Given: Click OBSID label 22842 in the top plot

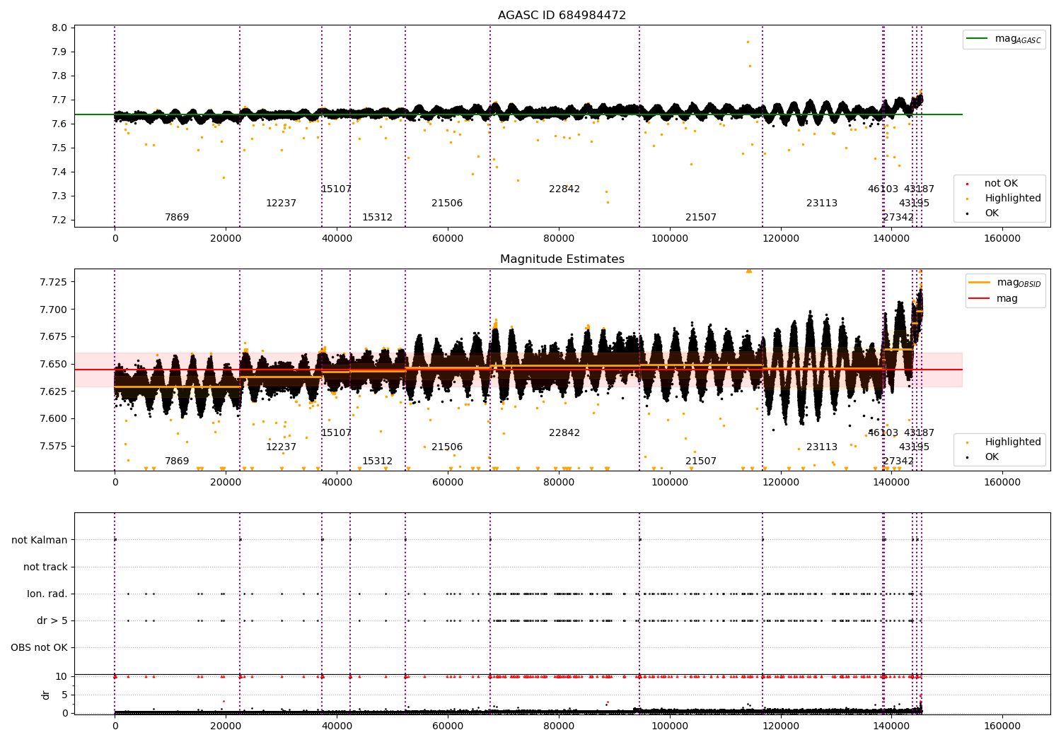Looking at the screenshot, I should tap(564, 189).
